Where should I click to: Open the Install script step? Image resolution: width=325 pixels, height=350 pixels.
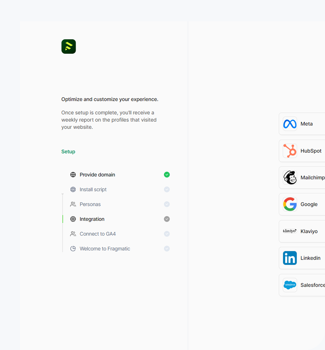[x=93, y=189]
